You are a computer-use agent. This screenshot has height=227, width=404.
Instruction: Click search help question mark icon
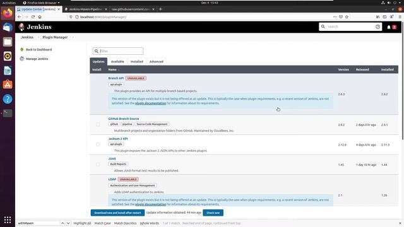coord(377,26)
